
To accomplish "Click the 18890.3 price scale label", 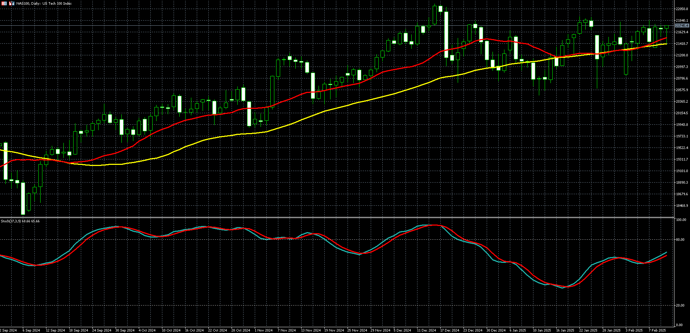I will (x=682, y=183).
